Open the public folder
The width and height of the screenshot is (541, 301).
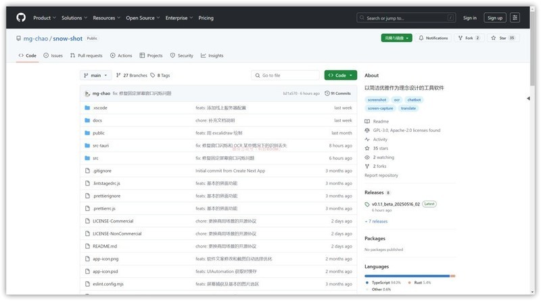[x=98, y=133]
